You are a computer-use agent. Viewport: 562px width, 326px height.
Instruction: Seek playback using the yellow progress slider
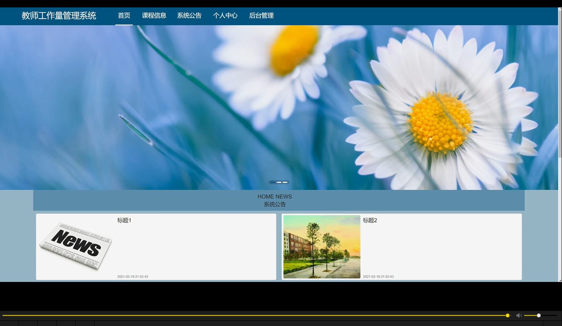pyautogui.click(x=259, y=315)
